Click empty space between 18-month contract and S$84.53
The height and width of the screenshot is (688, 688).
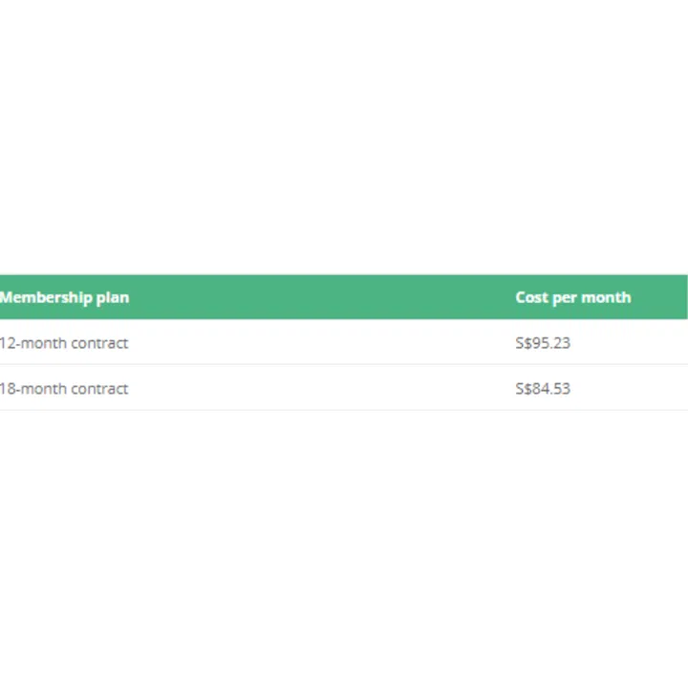pyautogui.click(x=325, y=389)
